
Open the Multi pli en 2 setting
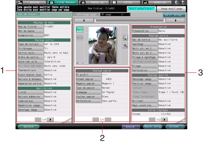pos(145,48)
